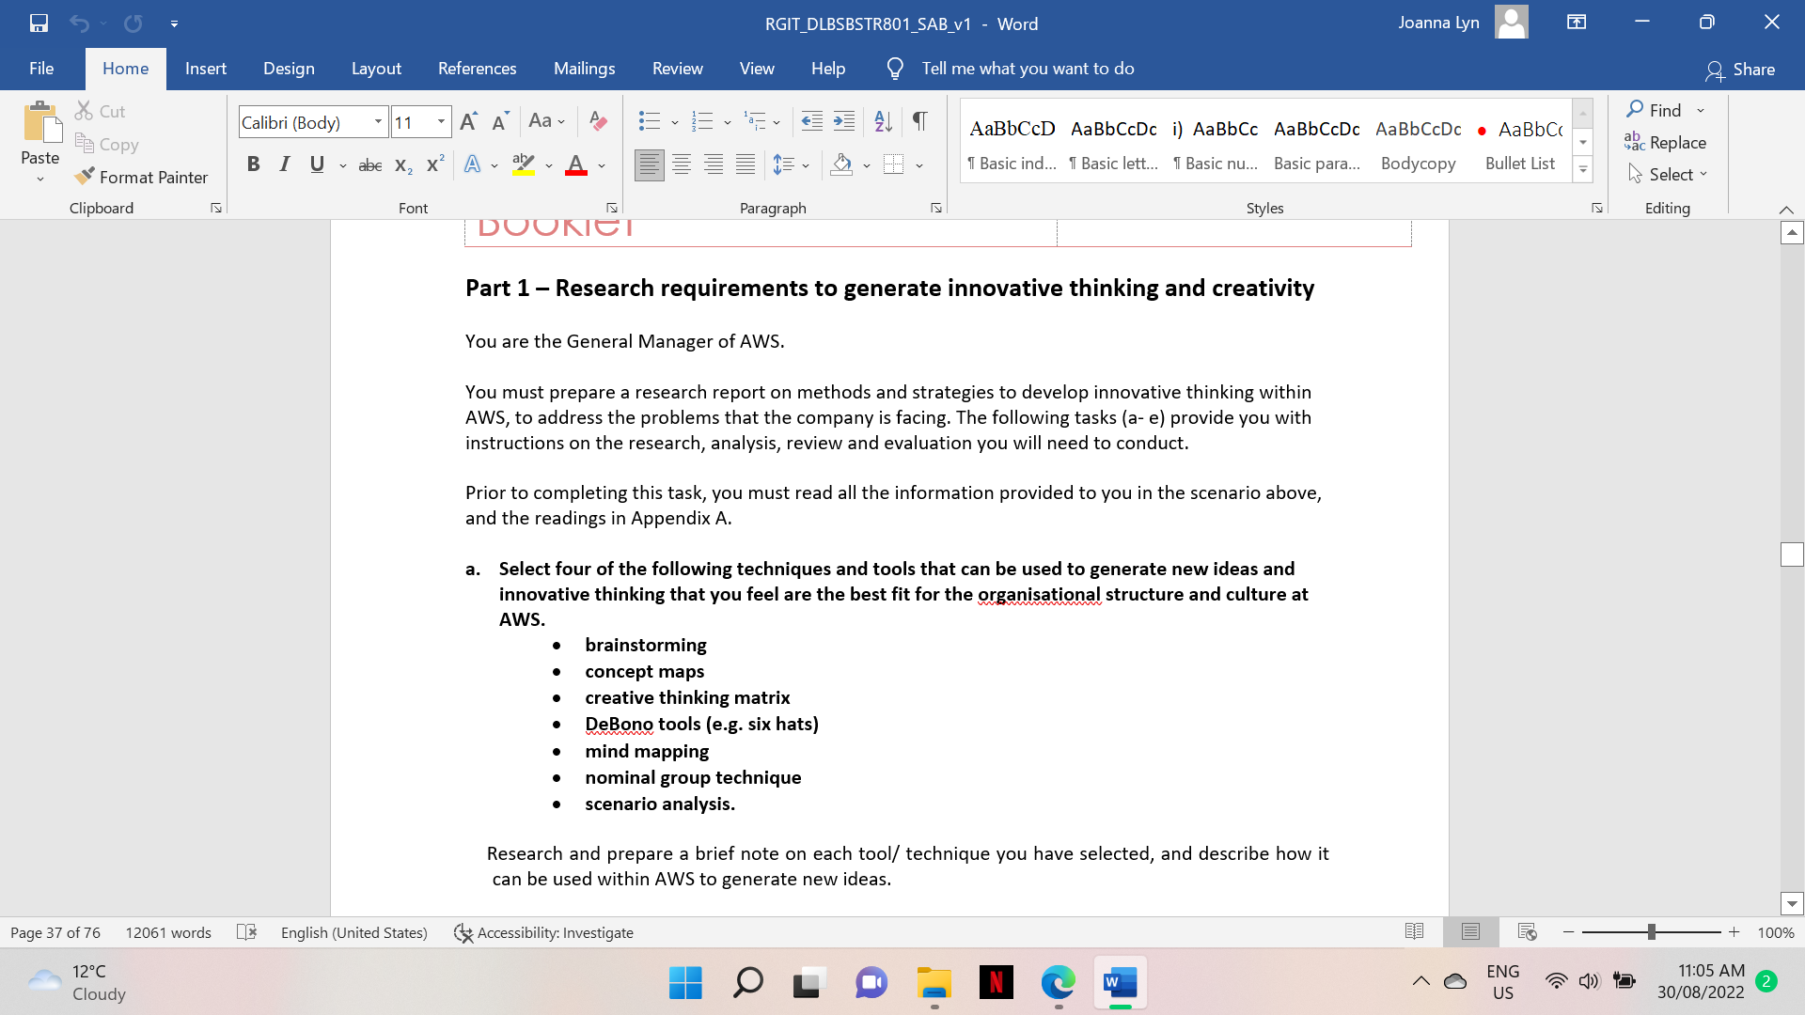Open the font size dropdown
This screenshot has width=1805, height=1015.
click(441, 122)
